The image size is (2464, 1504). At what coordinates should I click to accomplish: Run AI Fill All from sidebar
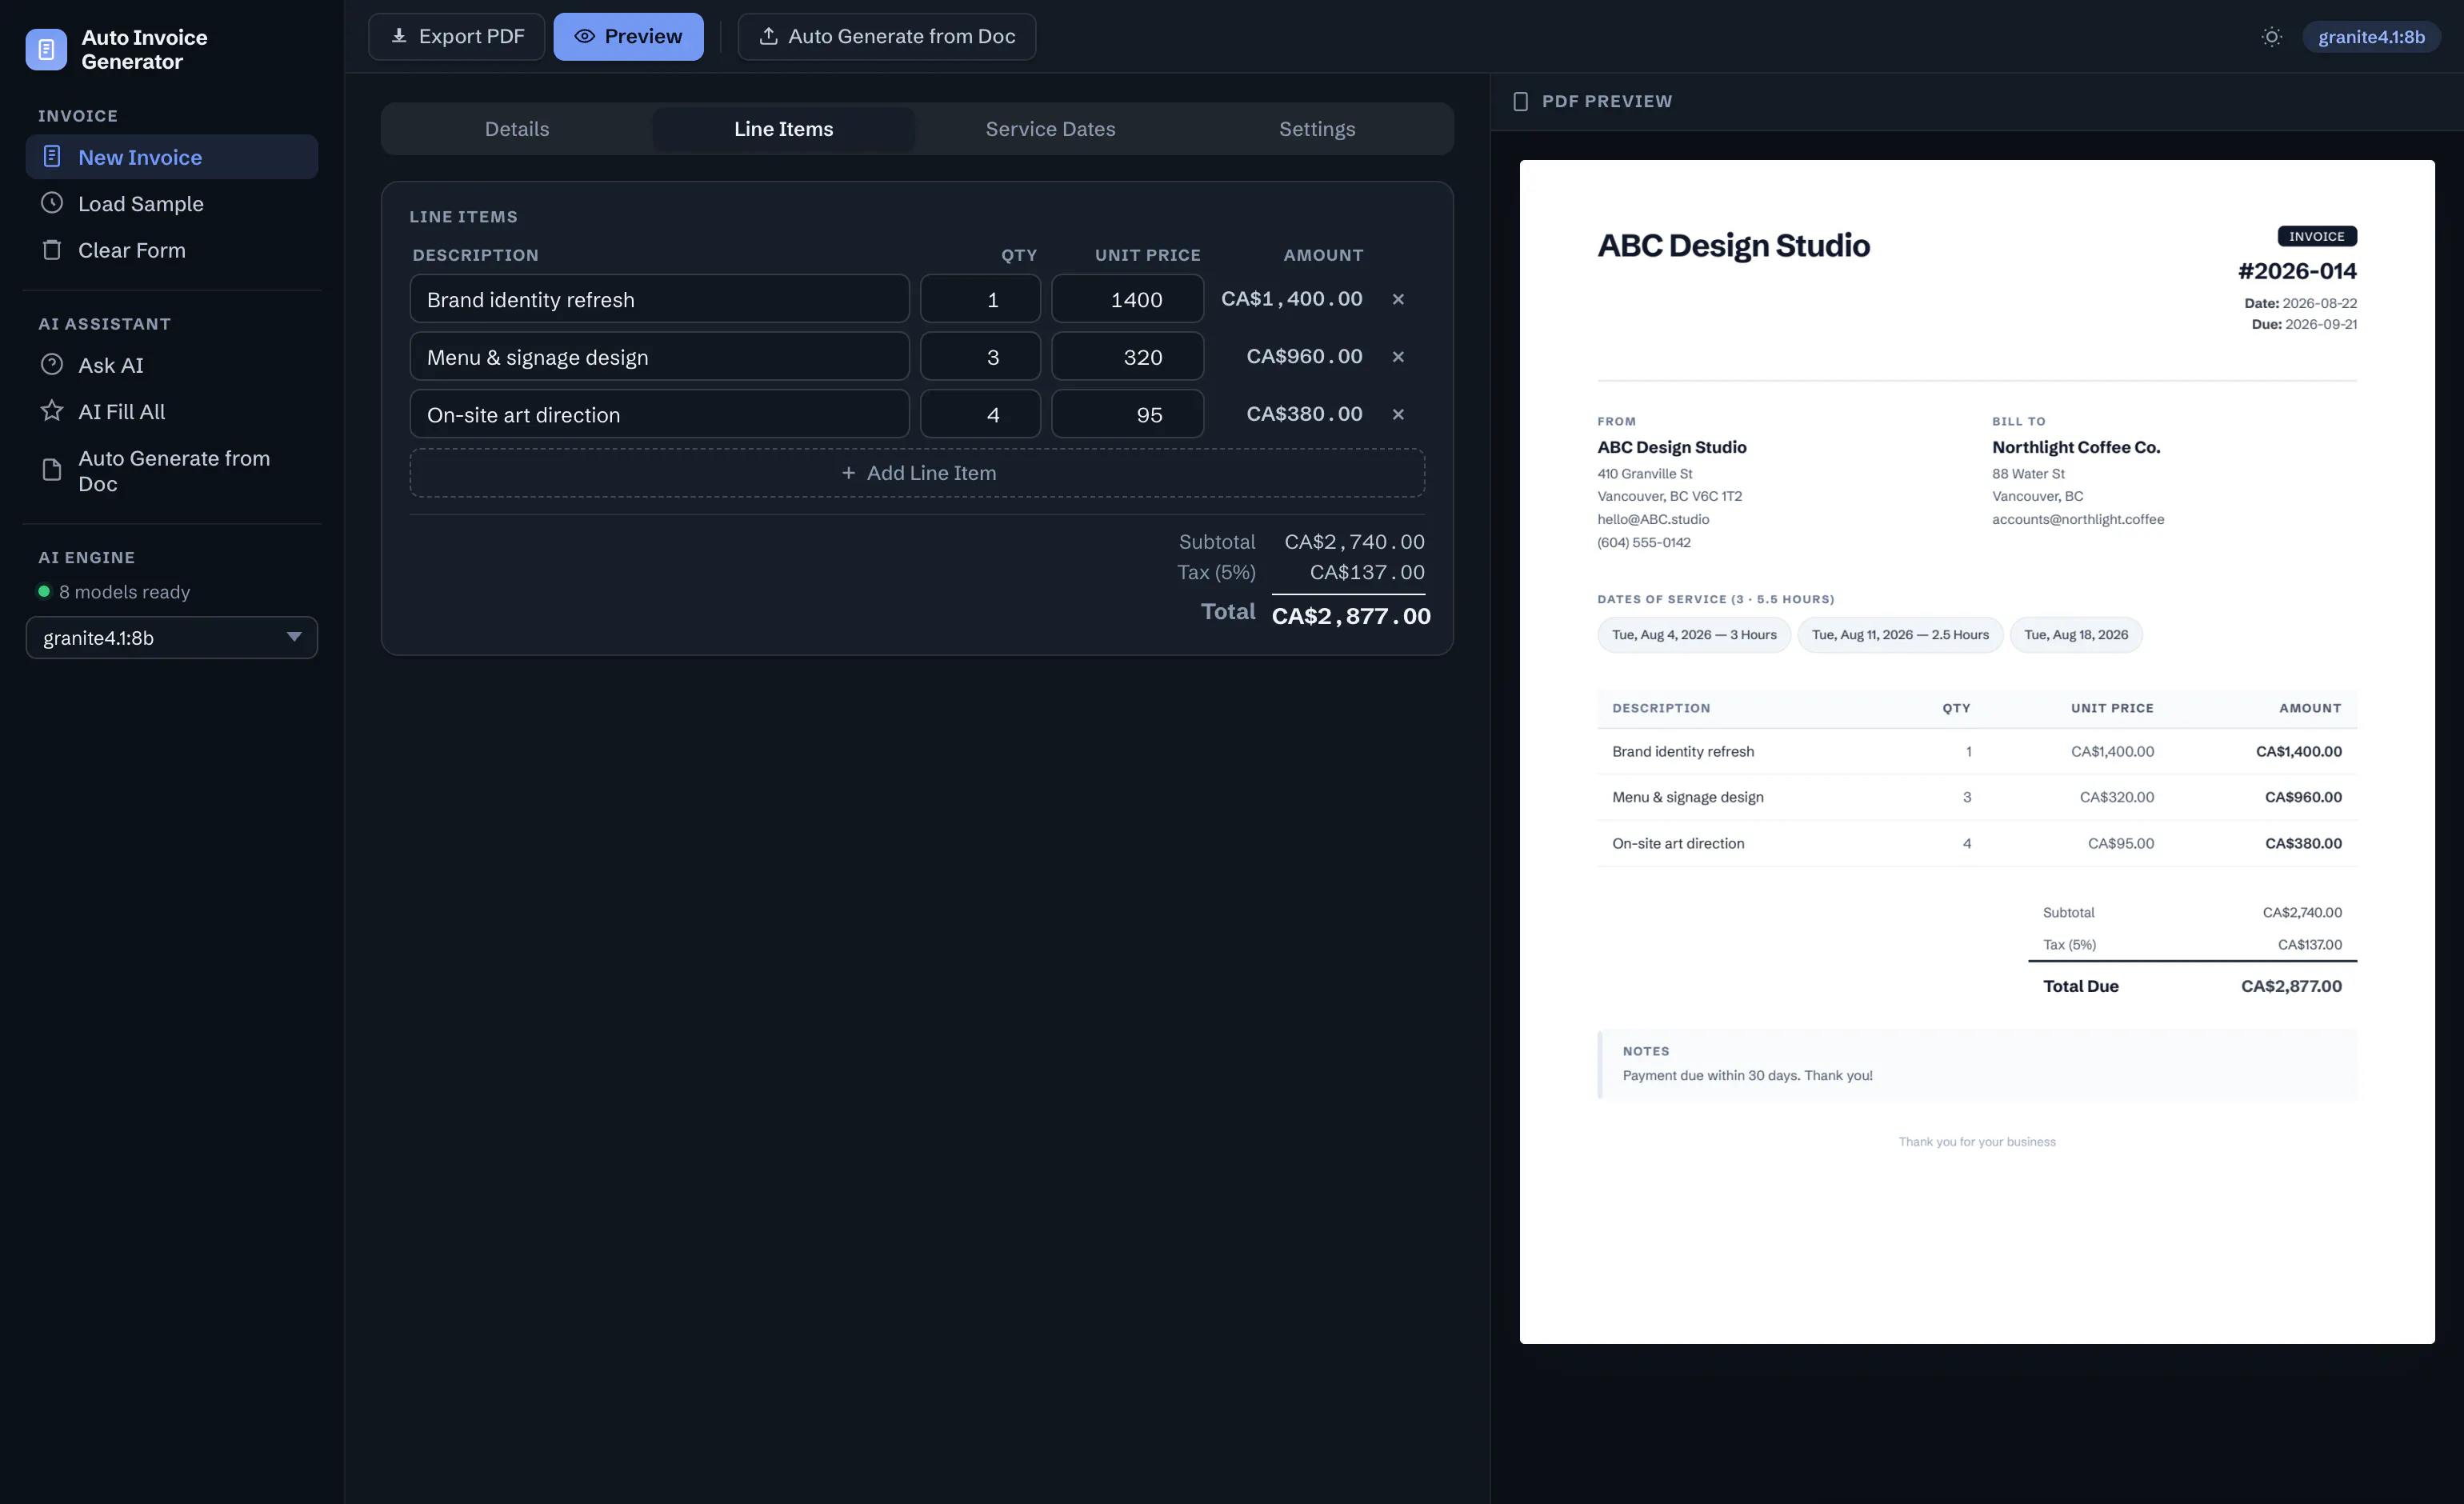172,411
